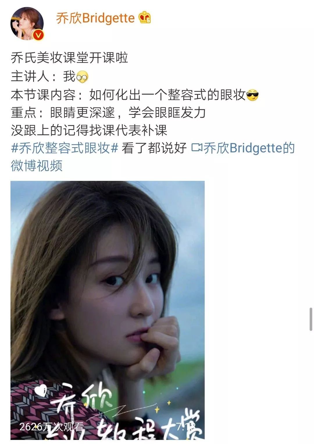Click the gray scrollbar handle at right
The width and height of the screenshot is (314, 444).
pos(311,319)
